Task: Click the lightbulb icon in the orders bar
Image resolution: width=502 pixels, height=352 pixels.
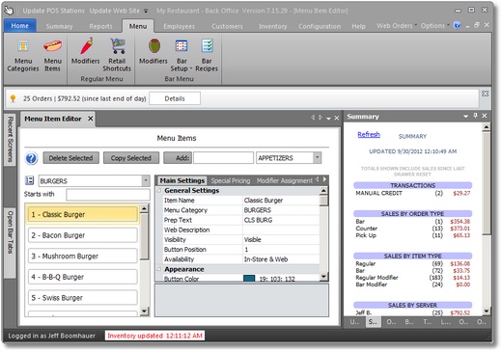Action: pos(13,98)
